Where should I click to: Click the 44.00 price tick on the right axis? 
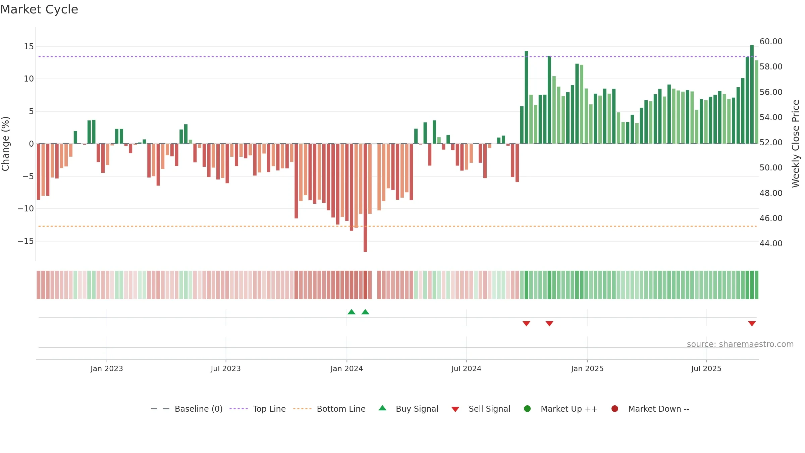coord(771,244)
